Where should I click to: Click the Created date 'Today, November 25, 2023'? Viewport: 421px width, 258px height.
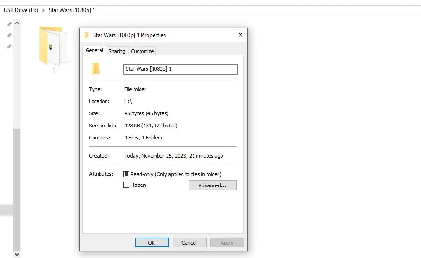pyautogui.click(x=155, y=156)
